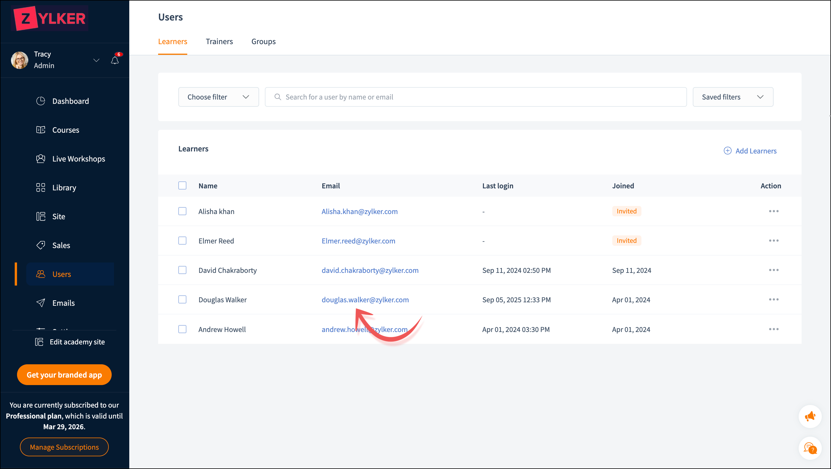Open the notifications bell icon
This screenshot has height=469, width=831.
click(x=115, y=60)
